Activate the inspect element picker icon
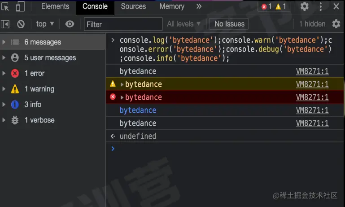Image resolution: width=345 pixels, height=207 pixels. pos(5,7)
